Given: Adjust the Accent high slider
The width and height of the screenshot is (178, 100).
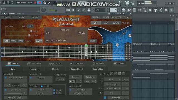Looking at the screenshot, I should [x=31, y=31].
